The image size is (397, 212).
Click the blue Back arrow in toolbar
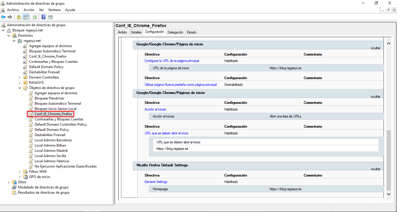pos(3,17)
